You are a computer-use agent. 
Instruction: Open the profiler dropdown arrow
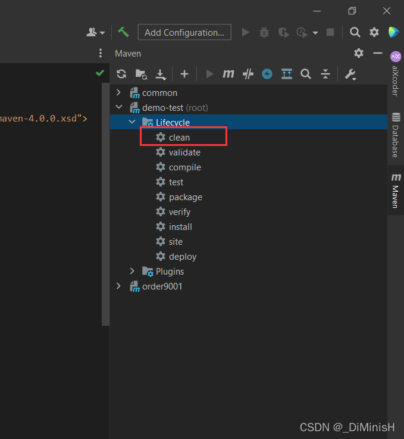click(315, 33)
